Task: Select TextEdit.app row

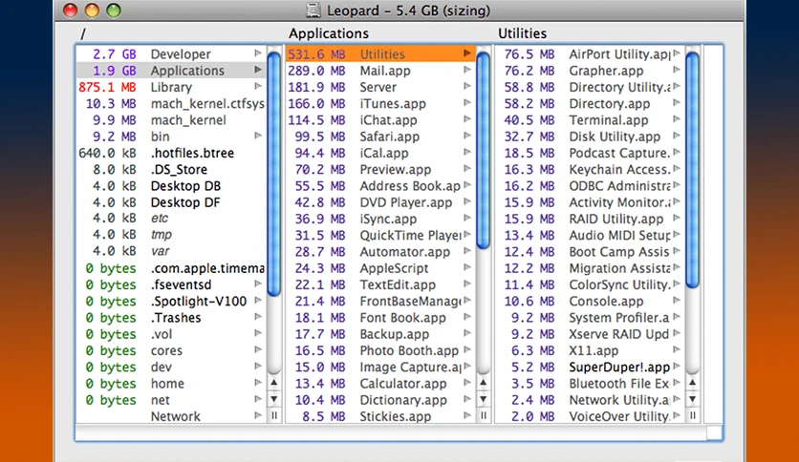Action: 380,284
